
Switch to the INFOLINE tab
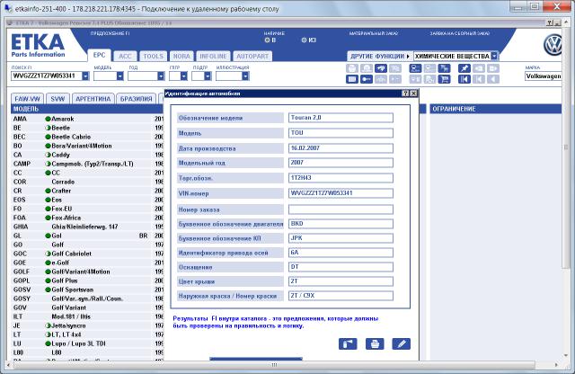click(213, 56)
